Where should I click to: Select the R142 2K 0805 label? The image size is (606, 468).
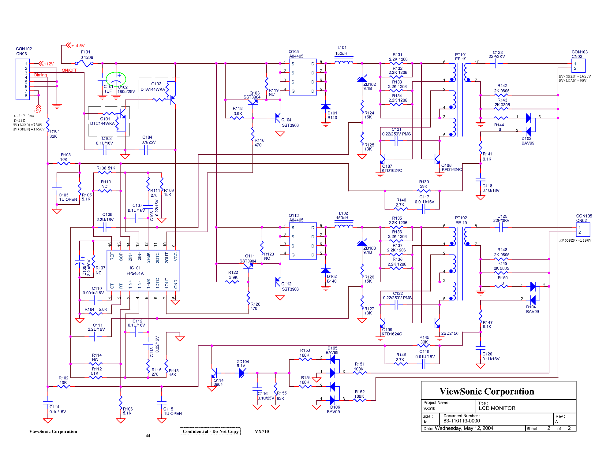click(502, 88)
